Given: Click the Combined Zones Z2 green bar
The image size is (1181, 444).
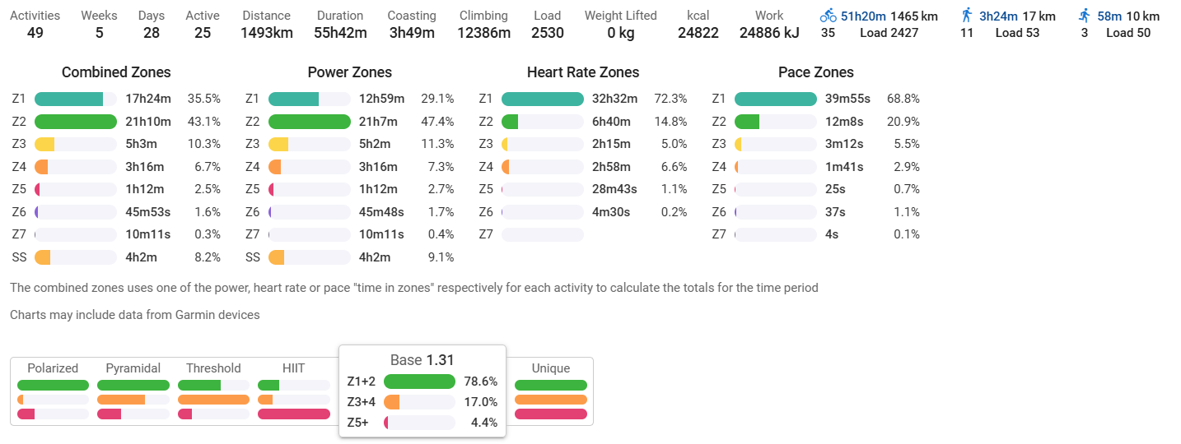Looking at the screenshot, I should pyautogui.click(x=76, y=122).
